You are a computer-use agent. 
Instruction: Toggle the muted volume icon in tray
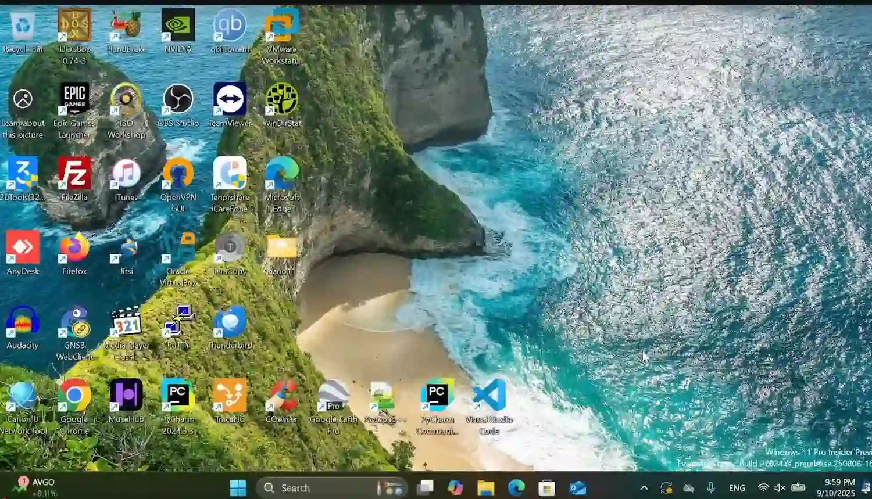point(780,488)
